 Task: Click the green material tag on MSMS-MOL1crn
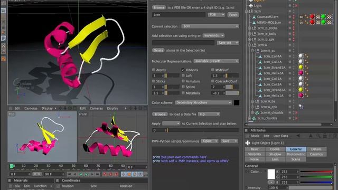(x=323, y=22)
